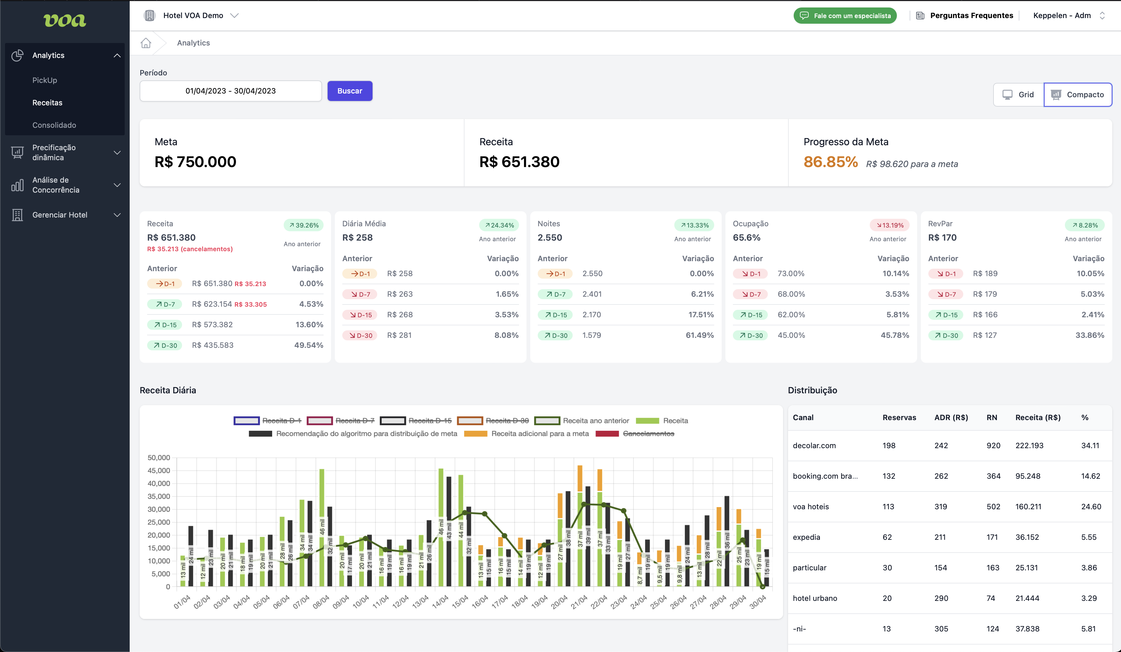Click the 08/04 green Receita bar
Screen dimensions: 1121x652
[x=322, y=527]
